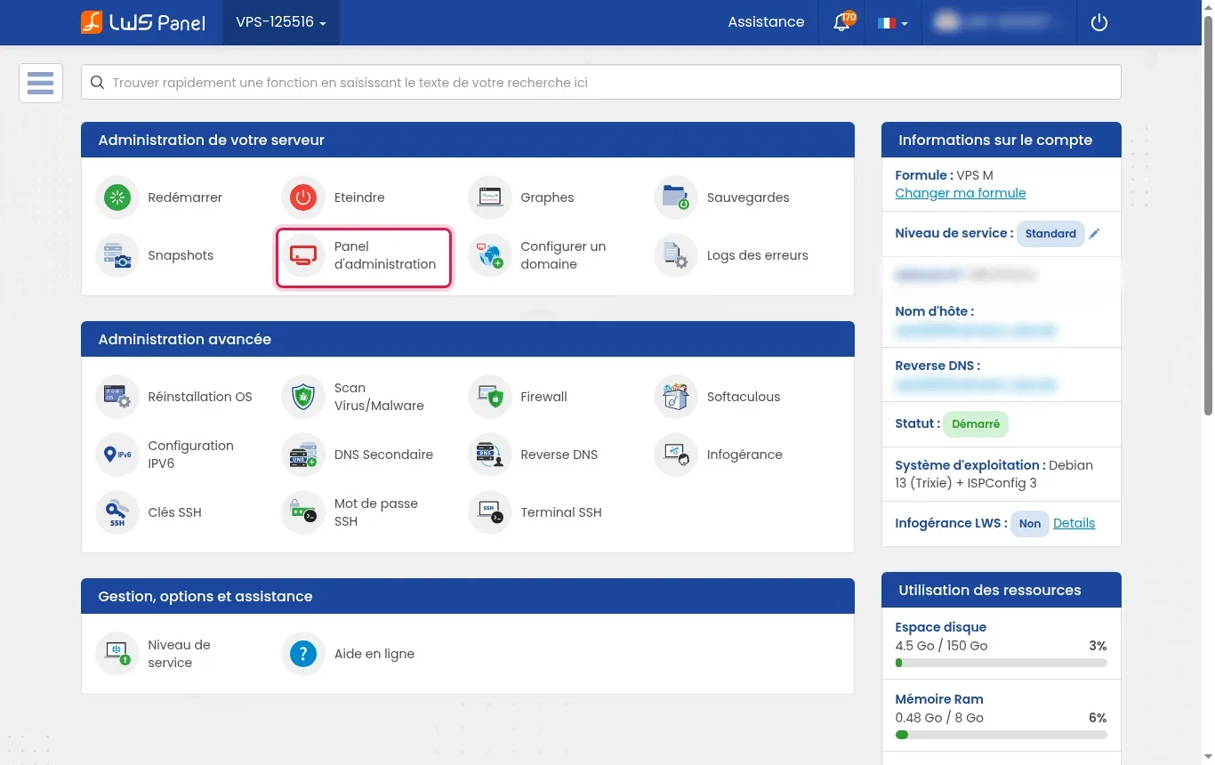Click the page vertical scrollbar

1207,213
